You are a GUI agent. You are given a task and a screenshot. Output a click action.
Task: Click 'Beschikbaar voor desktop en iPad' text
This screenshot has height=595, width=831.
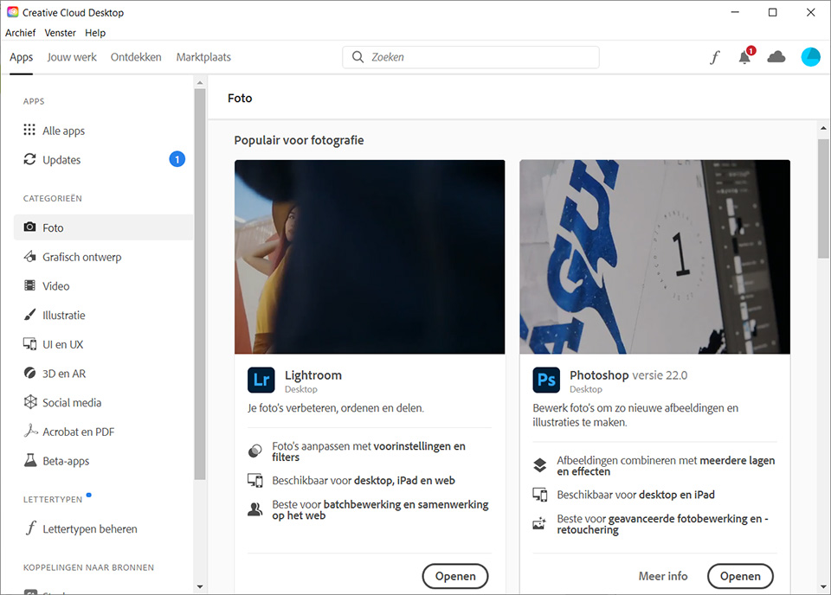(x=635, y=495)
